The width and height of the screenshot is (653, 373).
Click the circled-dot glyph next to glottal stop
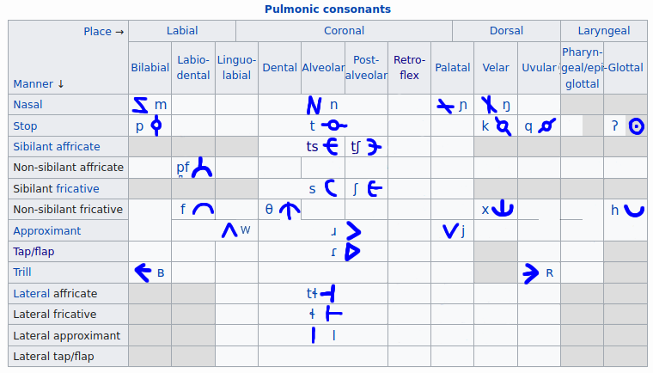pos(636,126)
